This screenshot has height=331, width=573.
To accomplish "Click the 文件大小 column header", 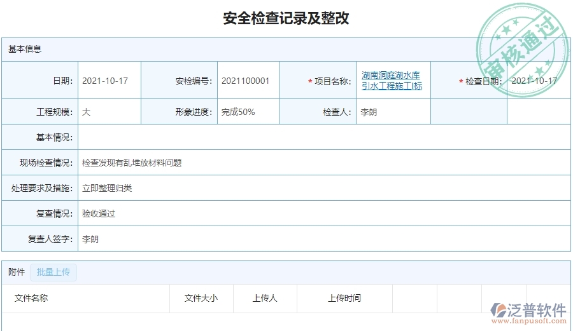I will (201, 298).
